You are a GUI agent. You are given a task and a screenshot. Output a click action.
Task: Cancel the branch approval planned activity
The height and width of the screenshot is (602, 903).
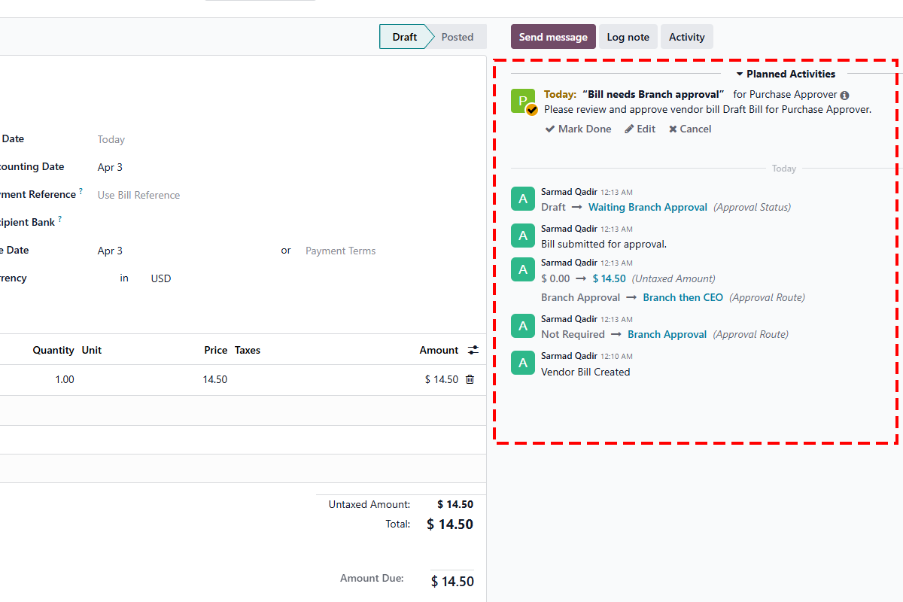pyautogui.click(x=689, y=129)
